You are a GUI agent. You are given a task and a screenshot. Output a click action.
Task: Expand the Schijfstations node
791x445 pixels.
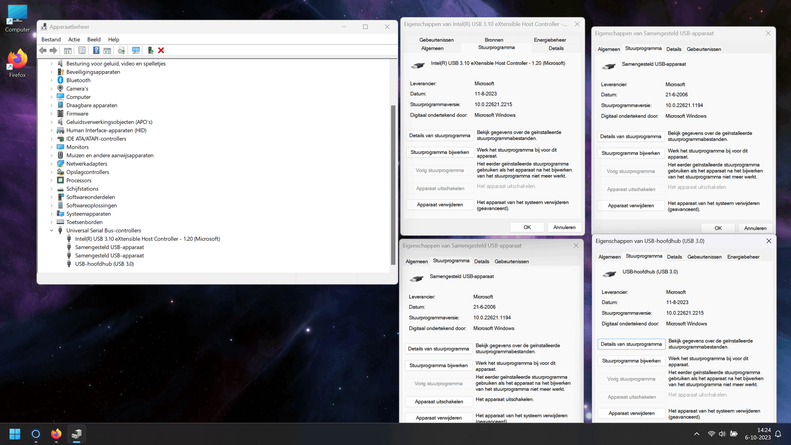pyautogui.click(x=51, y=189)
